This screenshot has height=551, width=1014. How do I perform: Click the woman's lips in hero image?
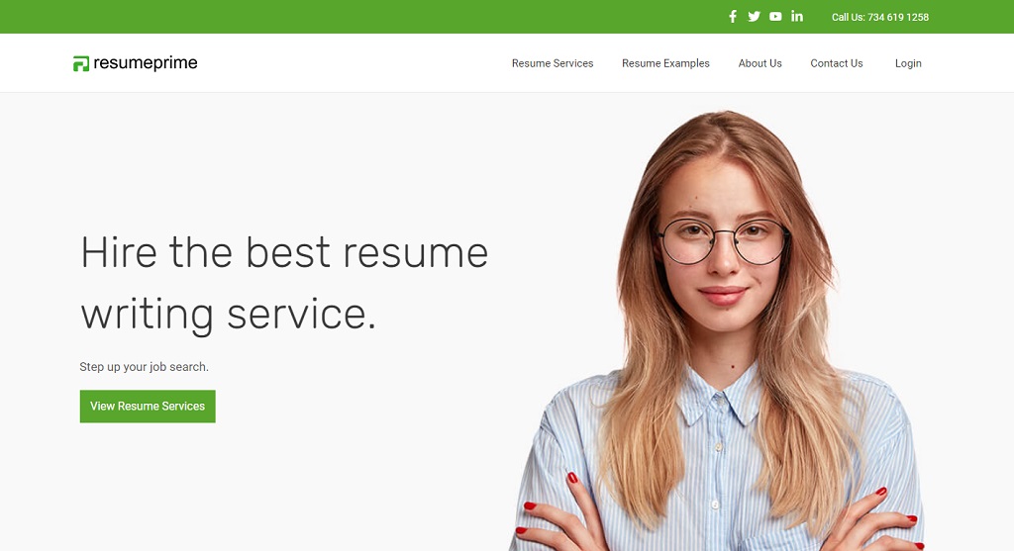722,295
